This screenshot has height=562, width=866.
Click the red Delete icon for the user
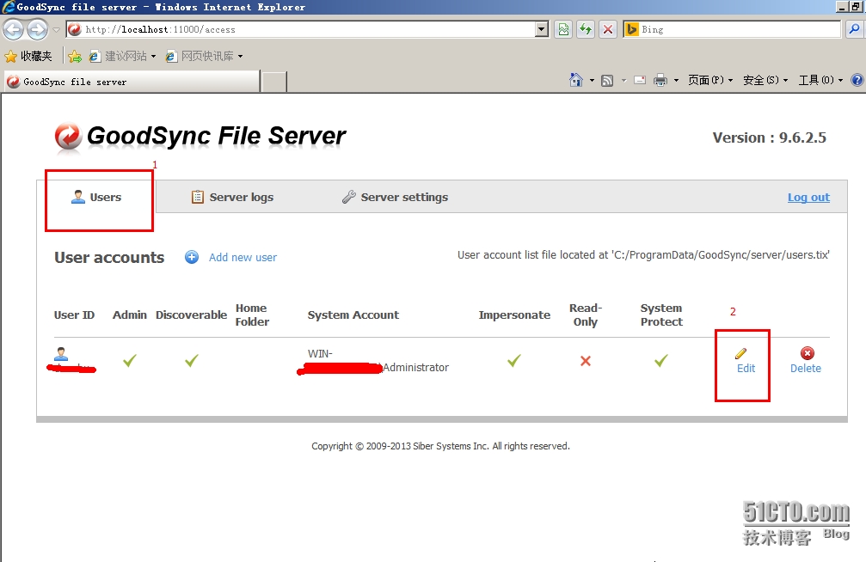807,353
